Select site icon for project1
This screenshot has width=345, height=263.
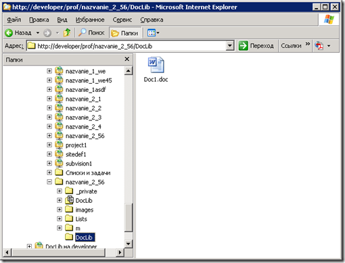click(x=59, y=145)
